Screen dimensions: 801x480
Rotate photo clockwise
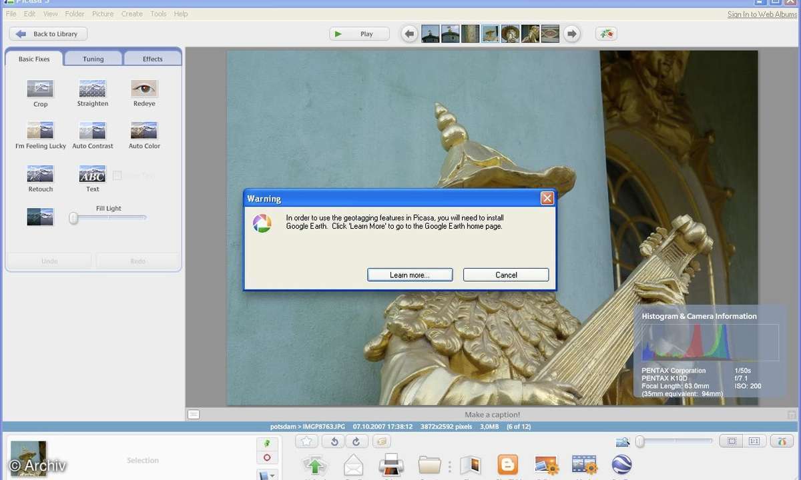[356, 441]
